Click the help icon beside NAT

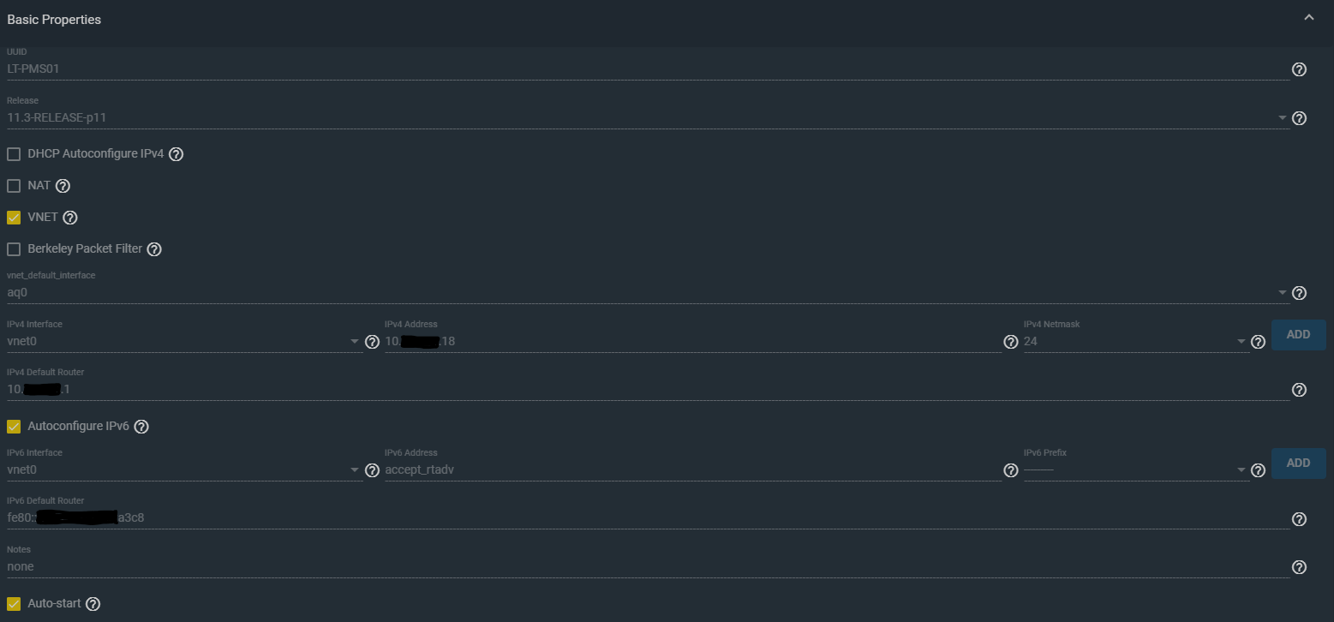(x=63, y=186)
